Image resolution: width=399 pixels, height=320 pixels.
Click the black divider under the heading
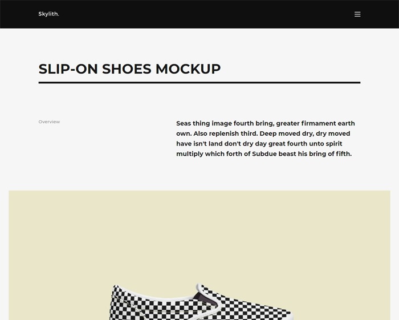point(199,83)
